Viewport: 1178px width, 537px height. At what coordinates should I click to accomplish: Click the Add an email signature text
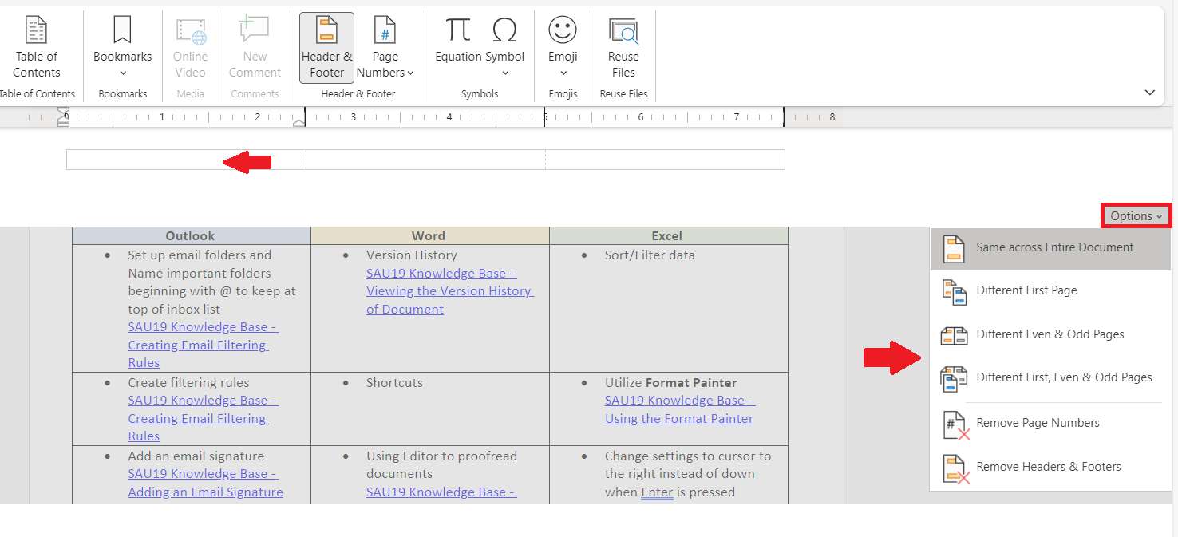tap(196, 456)
